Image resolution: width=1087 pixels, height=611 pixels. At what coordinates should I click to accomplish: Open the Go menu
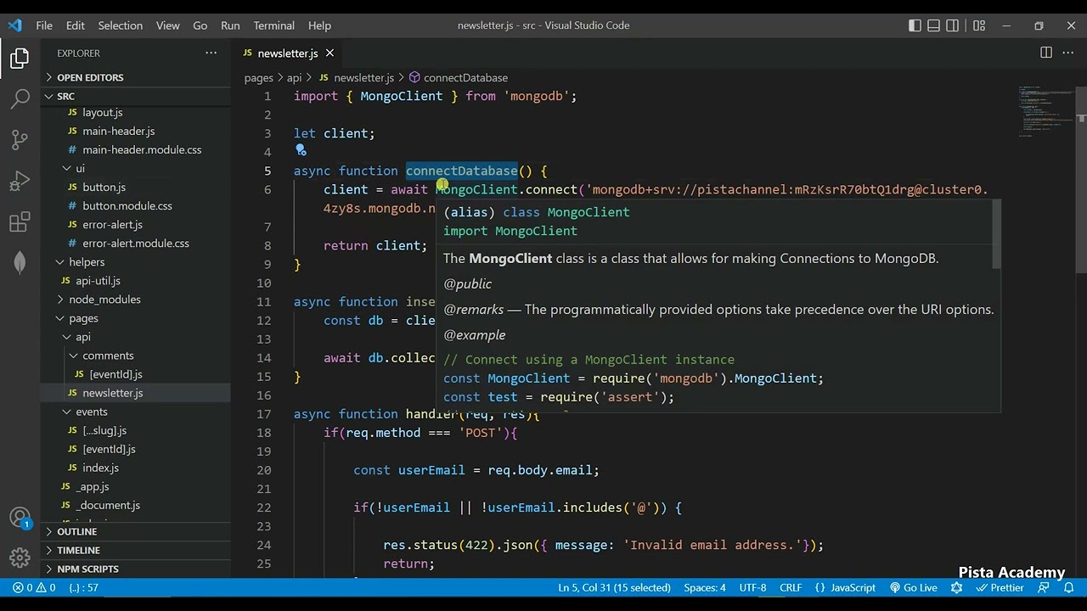click(200, 25)
